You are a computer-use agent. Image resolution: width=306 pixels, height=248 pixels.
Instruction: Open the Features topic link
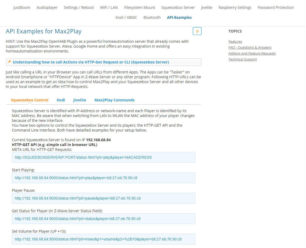click(x=235, y=42)
